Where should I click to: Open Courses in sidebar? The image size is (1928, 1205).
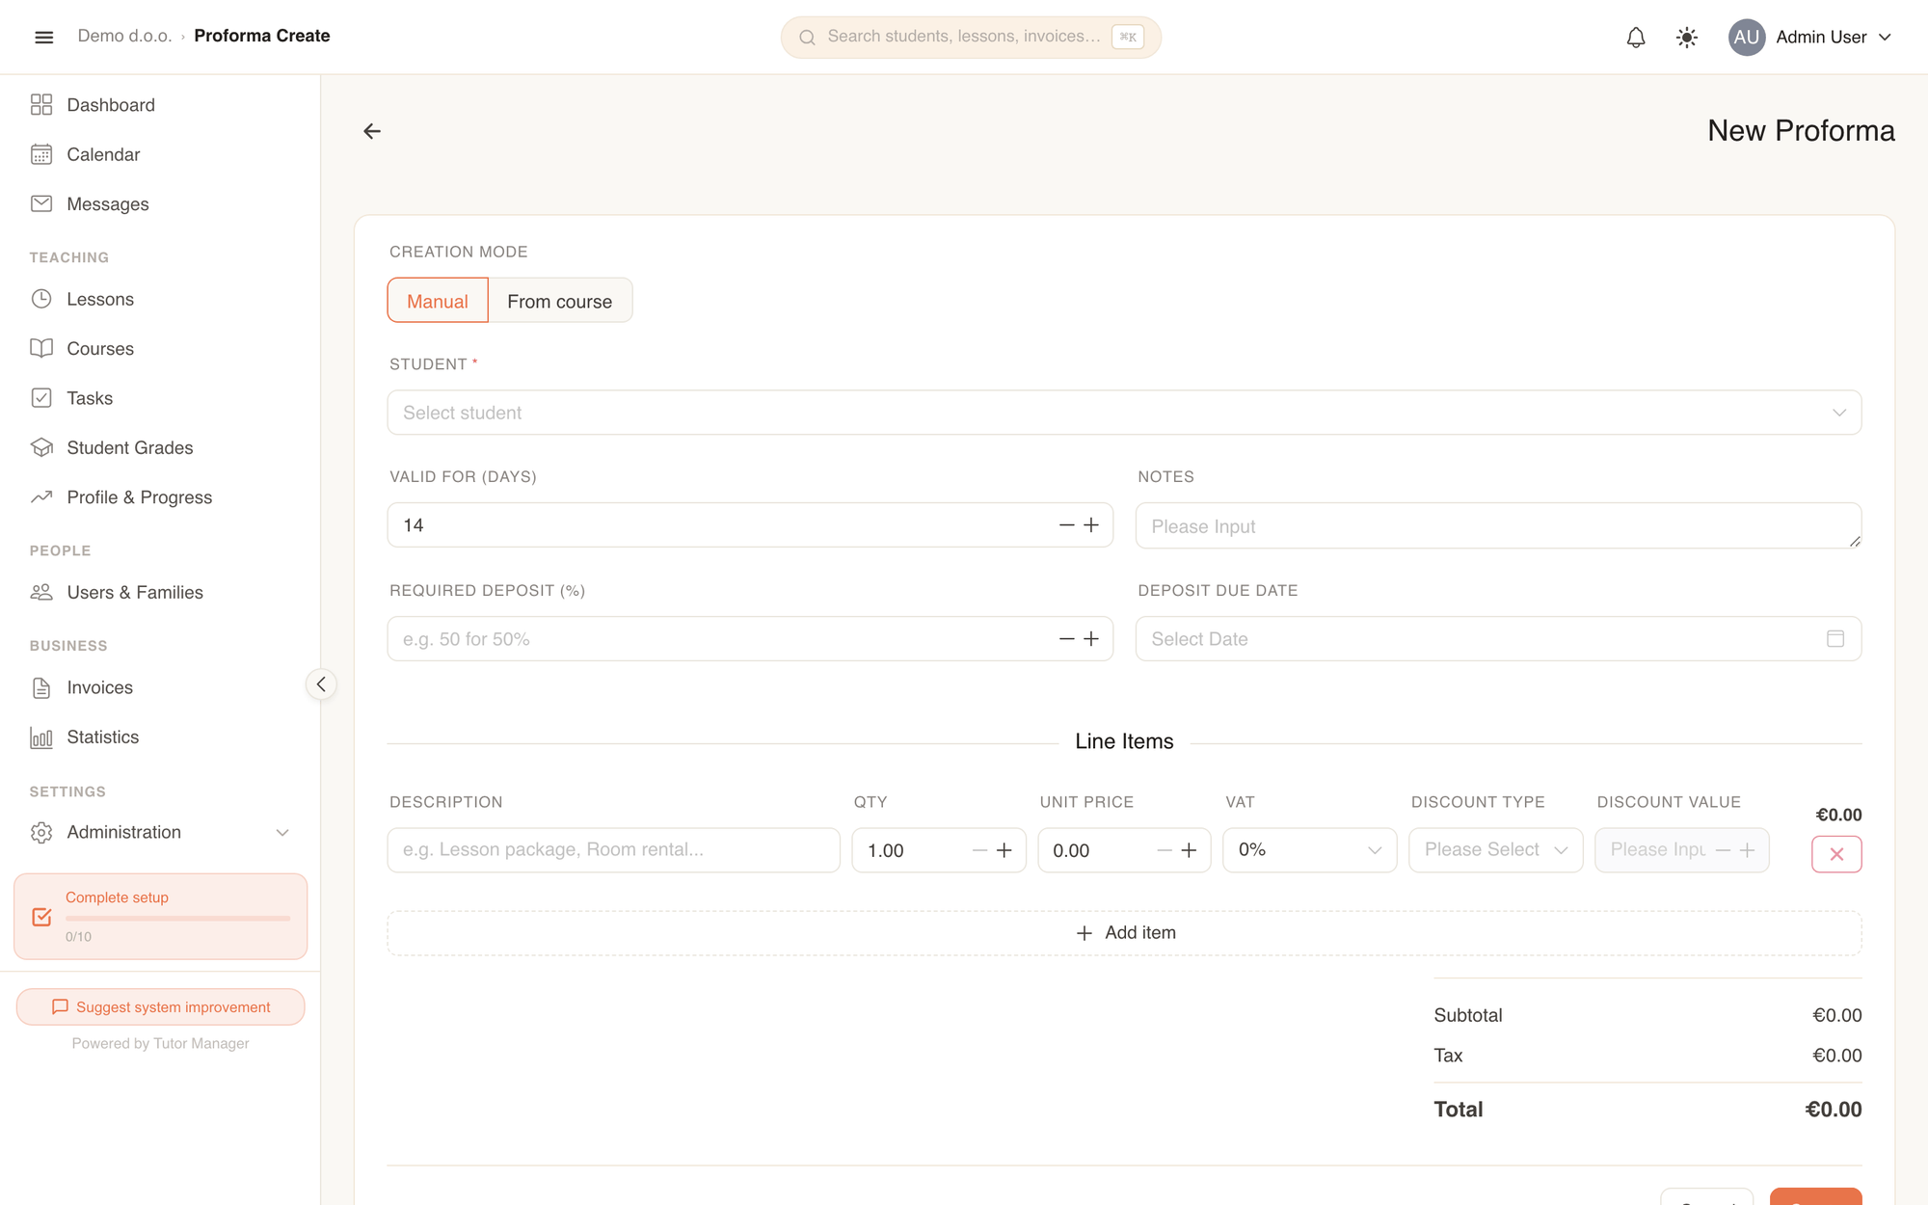[x=160, y=349]
